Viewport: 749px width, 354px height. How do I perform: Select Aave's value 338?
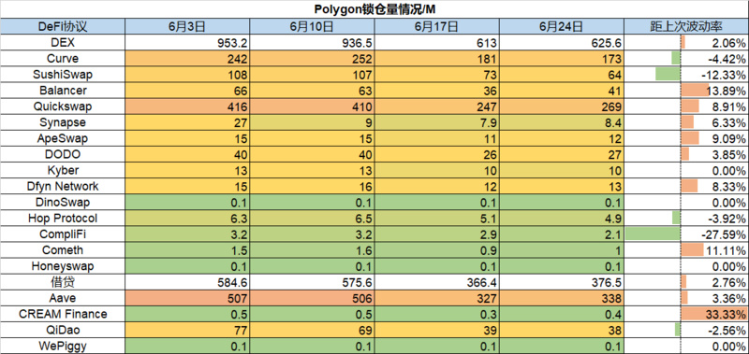[562, 298]
